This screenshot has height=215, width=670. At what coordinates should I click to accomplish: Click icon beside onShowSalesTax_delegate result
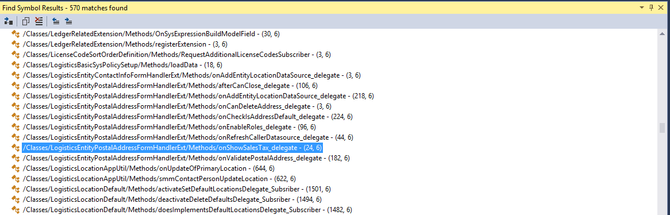pos(16,148)
